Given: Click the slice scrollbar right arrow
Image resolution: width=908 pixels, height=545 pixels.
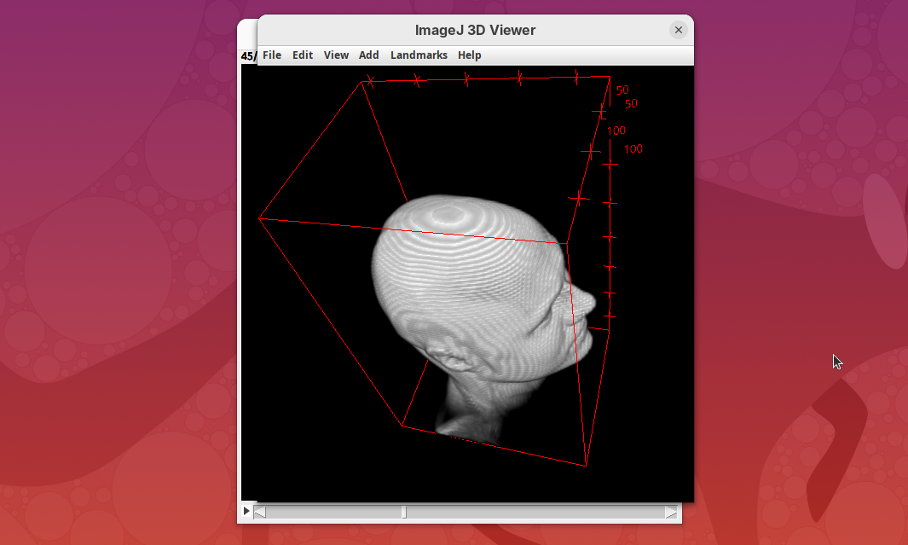Looking at the screenshot, I should (671, 513).
